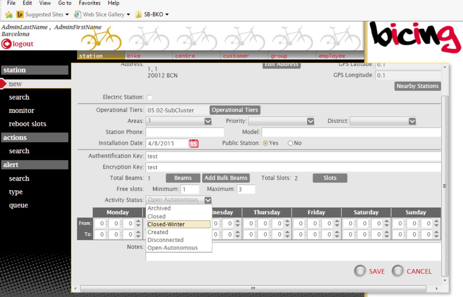Click the Slots button
This screenshot has width=463, height=297.
(x=330, y=178)
